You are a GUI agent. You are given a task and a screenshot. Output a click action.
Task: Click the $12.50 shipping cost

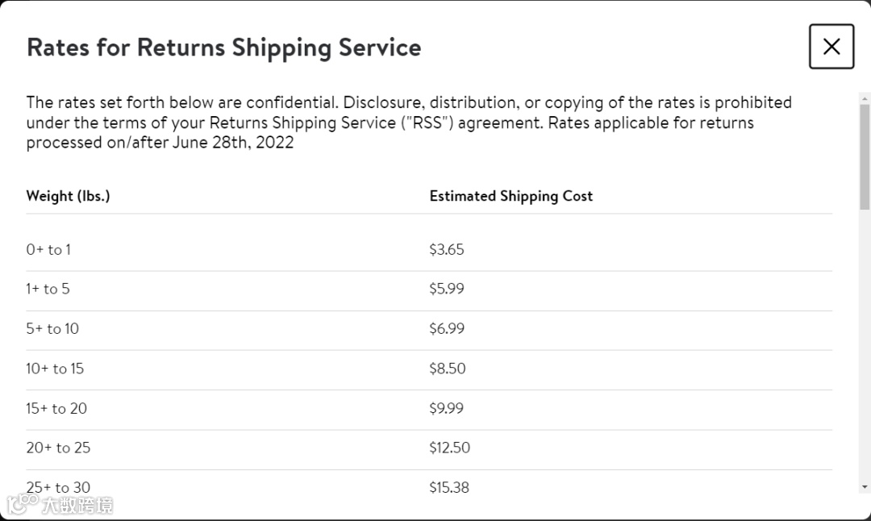[449, 448]
